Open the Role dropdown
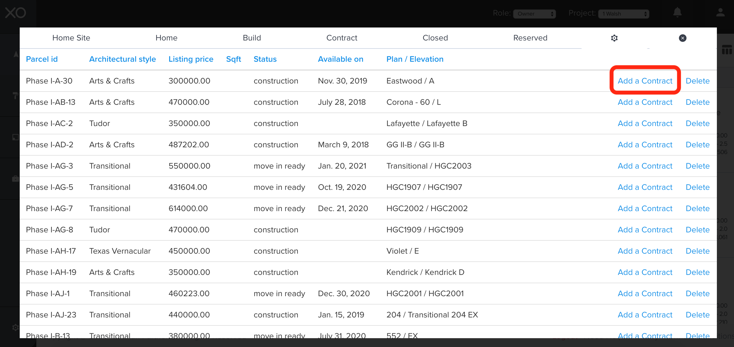Image resolution: width=734 pixels, height=347 pixels. (x=534, y=14)
